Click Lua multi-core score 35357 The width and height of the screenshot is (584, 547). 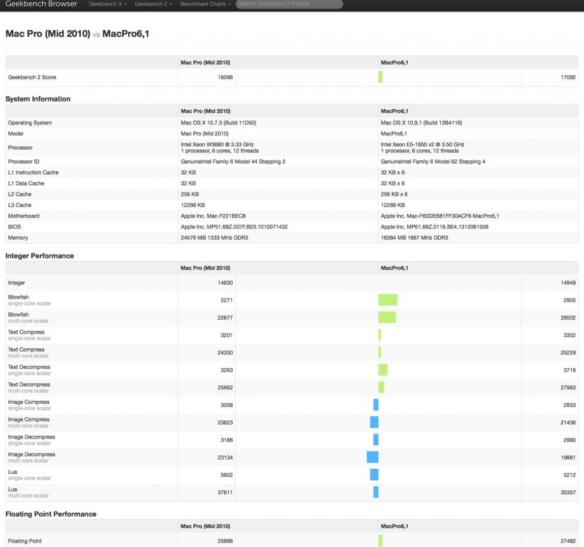pyautogui.click(x=568, y=492)
